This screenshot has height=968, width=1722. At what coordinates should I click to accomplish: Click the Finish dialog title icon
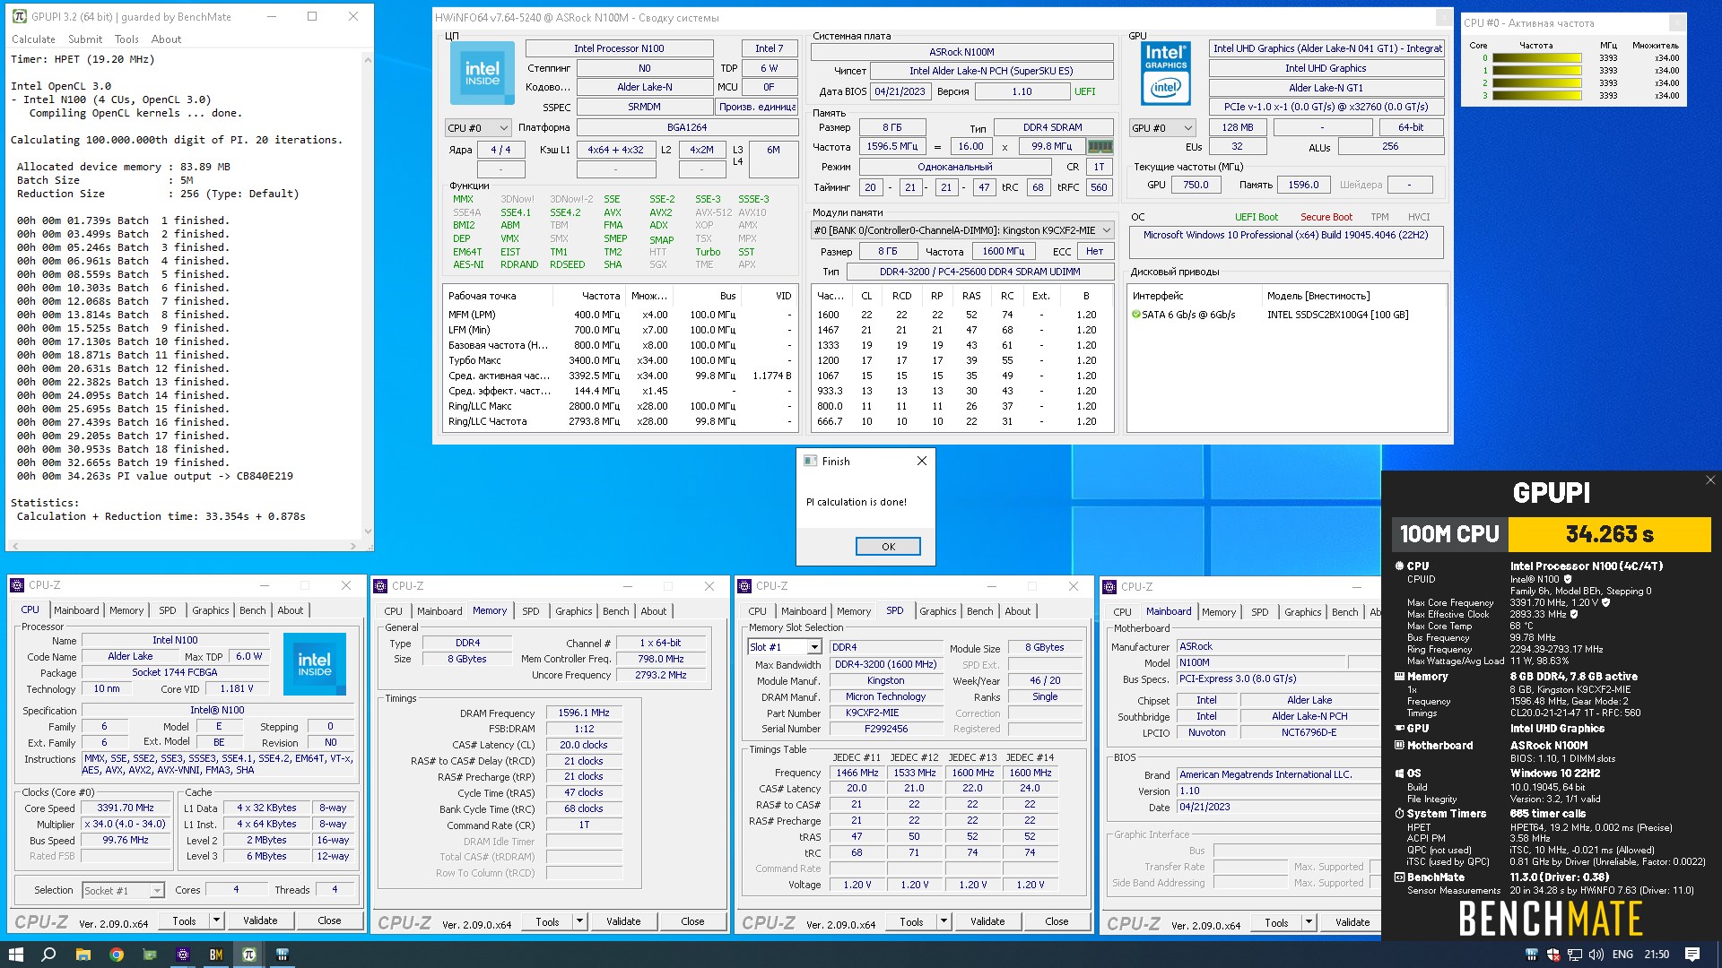tap(811, 461)
